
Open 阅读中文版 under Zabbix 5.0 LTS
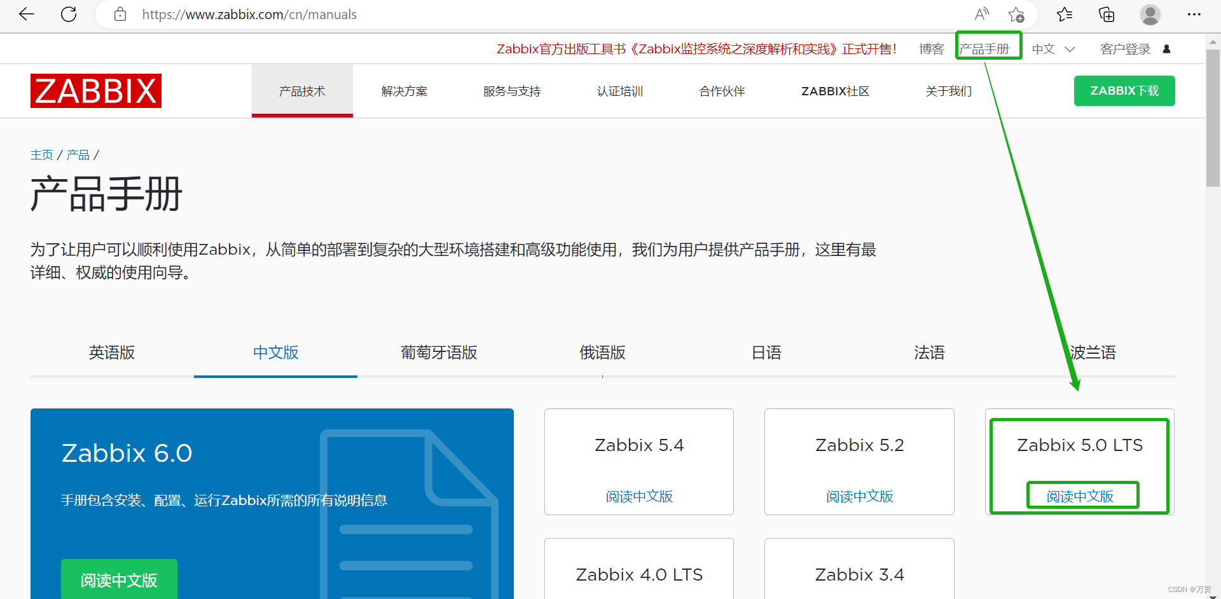coord(1082,495)
